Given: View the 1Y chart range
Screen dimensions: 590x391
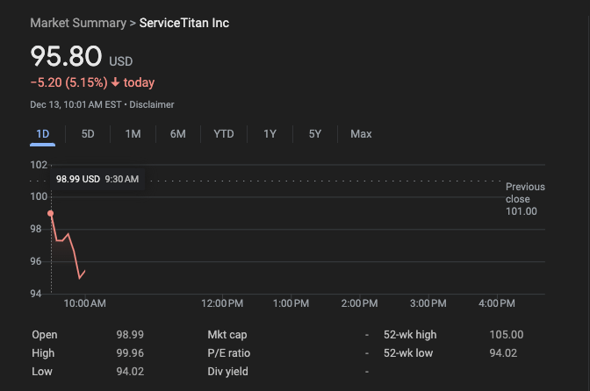Looking at the screenshot, I should [x=270, y=134].
